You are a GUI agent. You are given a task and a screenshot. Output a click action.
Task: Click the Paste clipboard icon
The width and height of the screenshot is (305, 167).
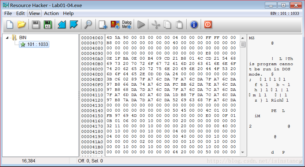(x=179, y=25)
